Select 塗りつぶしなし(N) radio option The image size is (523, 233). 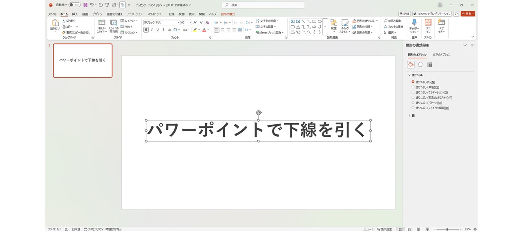pos(423,82)
